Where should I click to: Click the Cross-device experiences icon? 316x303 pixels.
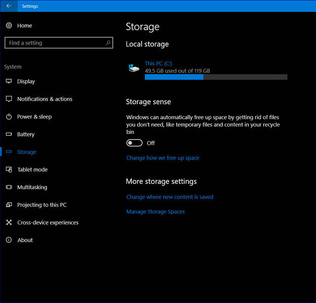pyautogui.click(x=9, y=222)
